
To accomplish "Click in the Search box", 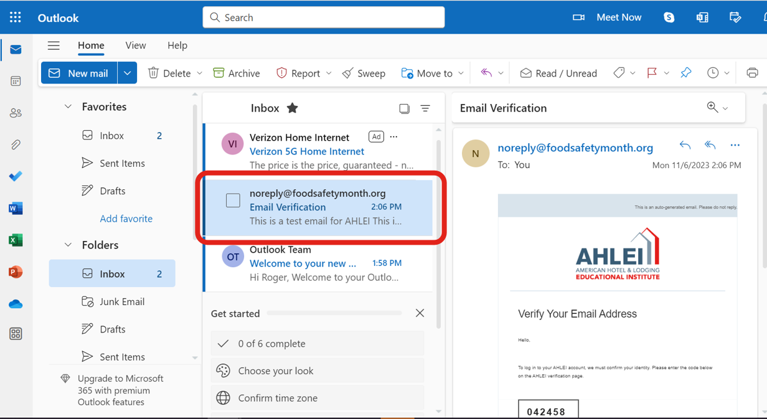I will tap(324, 17).
